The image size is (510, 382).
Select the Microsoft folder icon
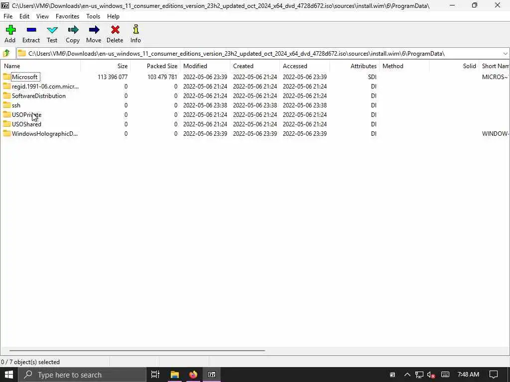7,77
